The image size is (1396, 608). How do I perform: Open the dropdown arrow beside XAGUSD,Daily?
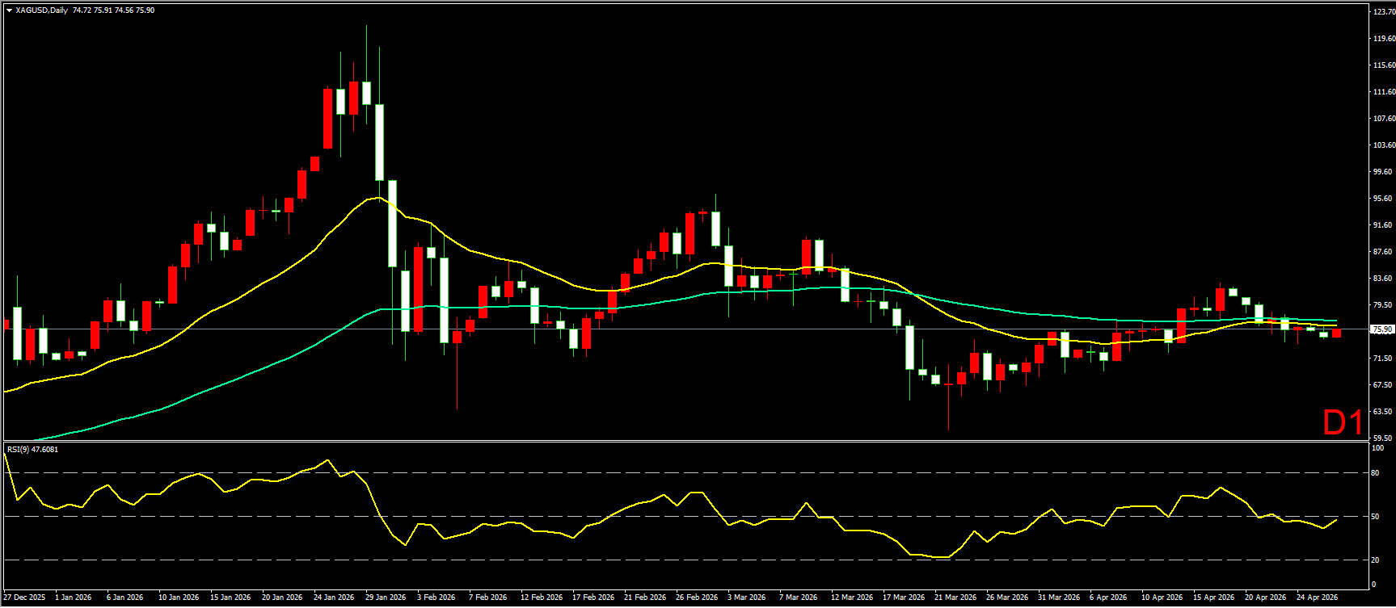pos(9,10)
